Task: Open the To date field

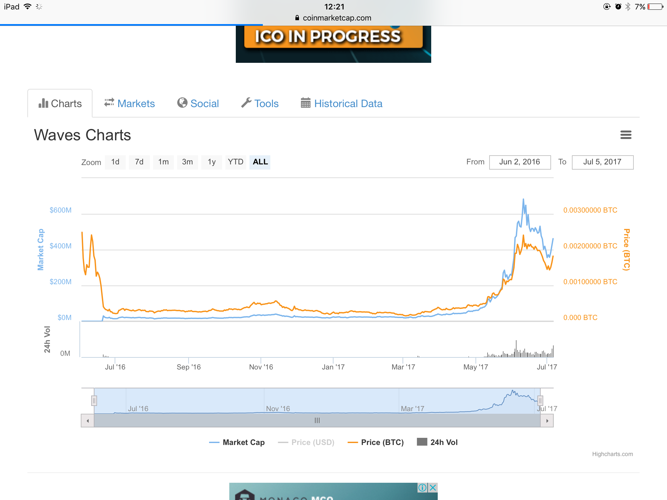Action: [602, 162]
